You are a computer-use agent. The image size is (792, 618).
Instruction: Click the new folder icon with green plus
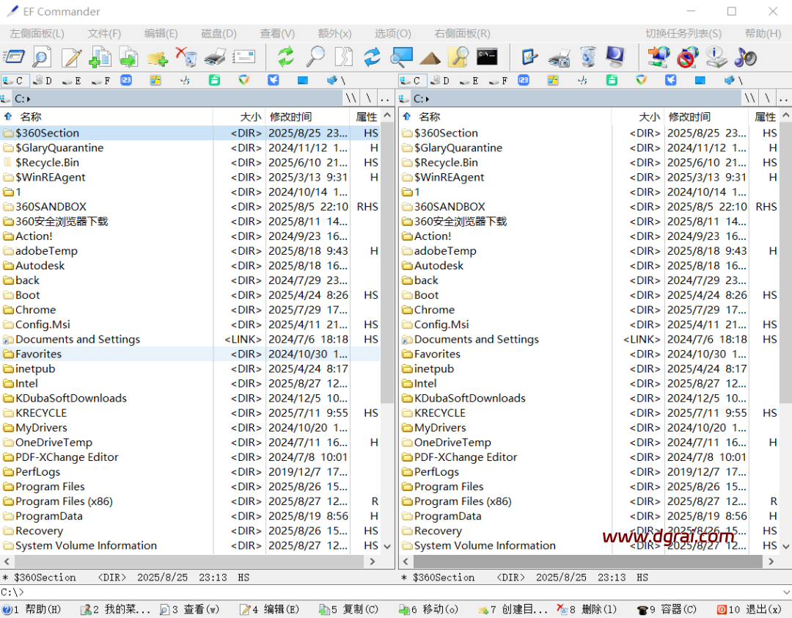tap(157, 57)
